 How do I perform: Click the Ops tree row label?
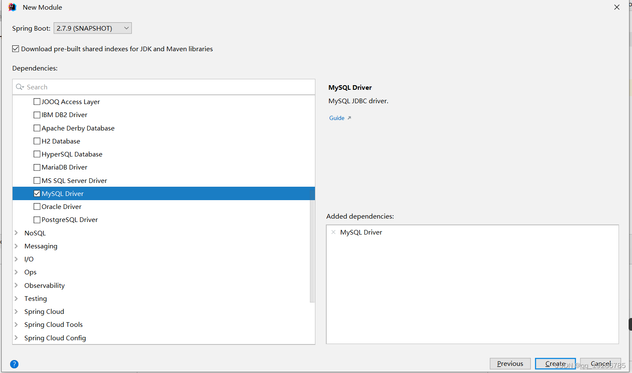30,272
